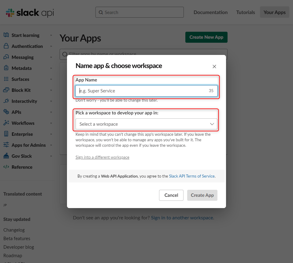Select the Block Kit briefcase icon
The image size is (293, 263).
pos(6,90)
